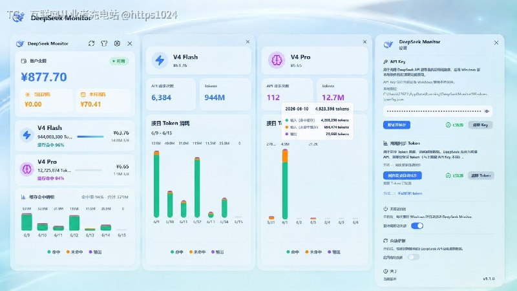
Task: Click the lightning icon in the V4 Flash detail header
Action: [160, 60]
